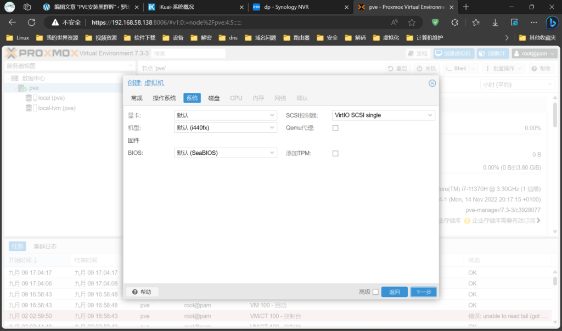Click the 下一步 button
The image size is (562, 331).
pyautogui.click(x=423, y=292)
